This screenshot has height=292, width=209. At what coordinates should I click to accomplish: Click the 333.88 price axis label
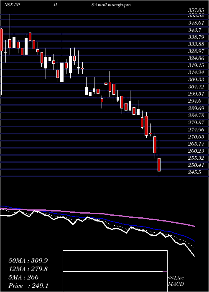pos(196,44)
